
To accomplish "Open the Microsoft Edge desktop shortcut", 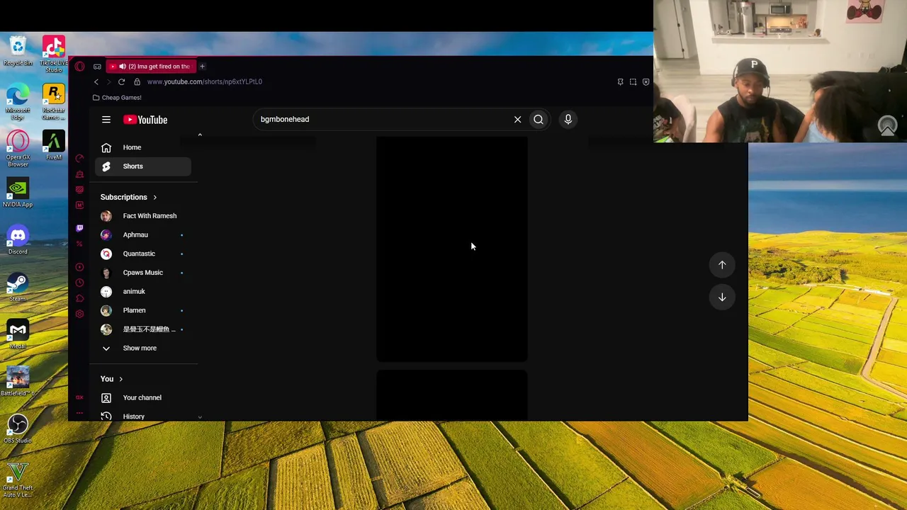I will [x=18, y=102].
